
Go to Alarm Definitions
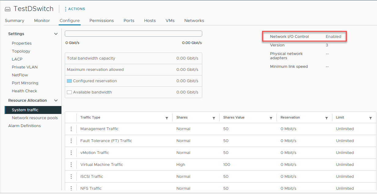tap(24, 126)
